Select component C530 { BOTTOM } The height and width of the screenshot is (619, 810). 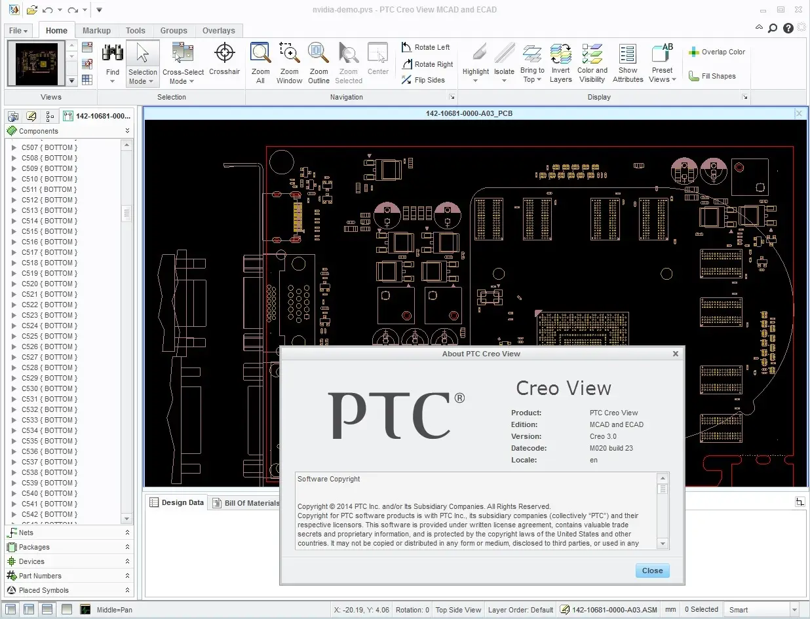click(x=49, y=388)
